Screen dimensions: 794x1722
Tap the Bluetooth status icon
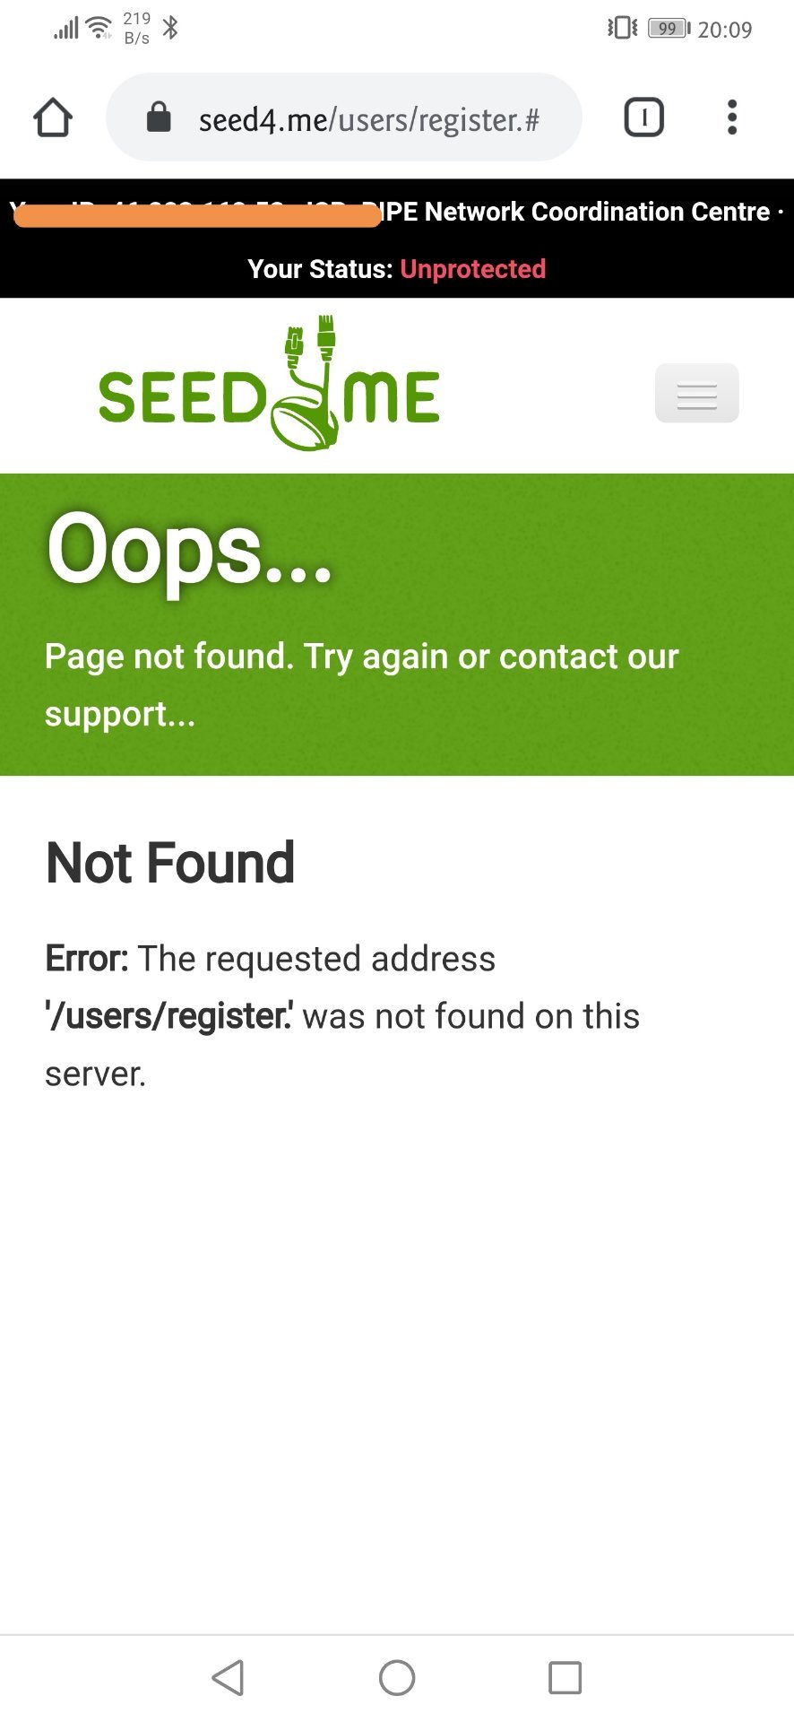tap(170, 28)
